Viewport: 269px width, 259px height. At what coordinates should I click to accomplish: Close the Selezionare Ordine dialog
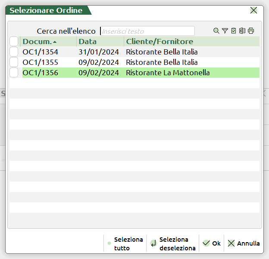coord(253,10)
